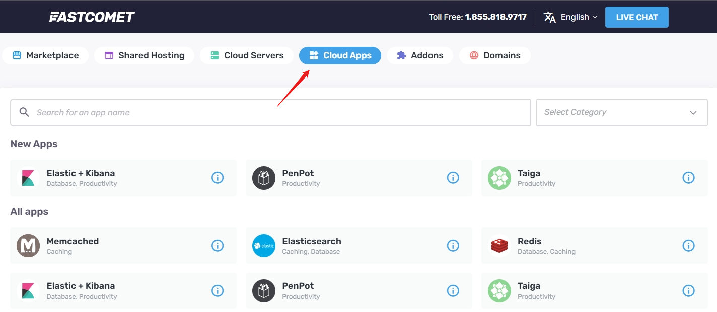Switch to the Addons tab
The image size is (717, 312).
coord(420,55)
